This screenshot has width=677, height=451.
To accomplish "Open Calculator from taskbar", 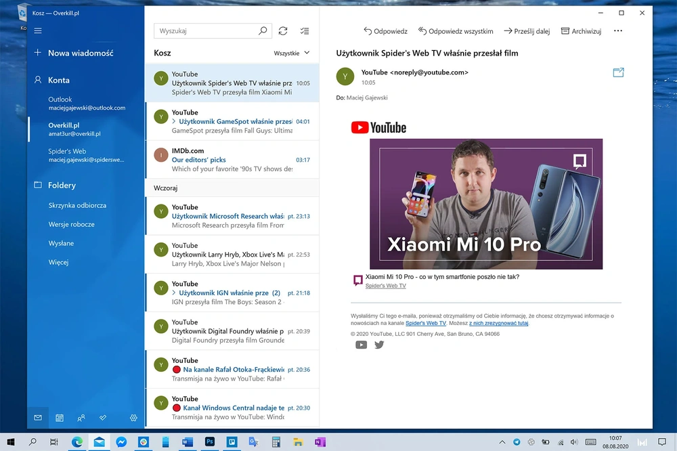I will 276,442.
